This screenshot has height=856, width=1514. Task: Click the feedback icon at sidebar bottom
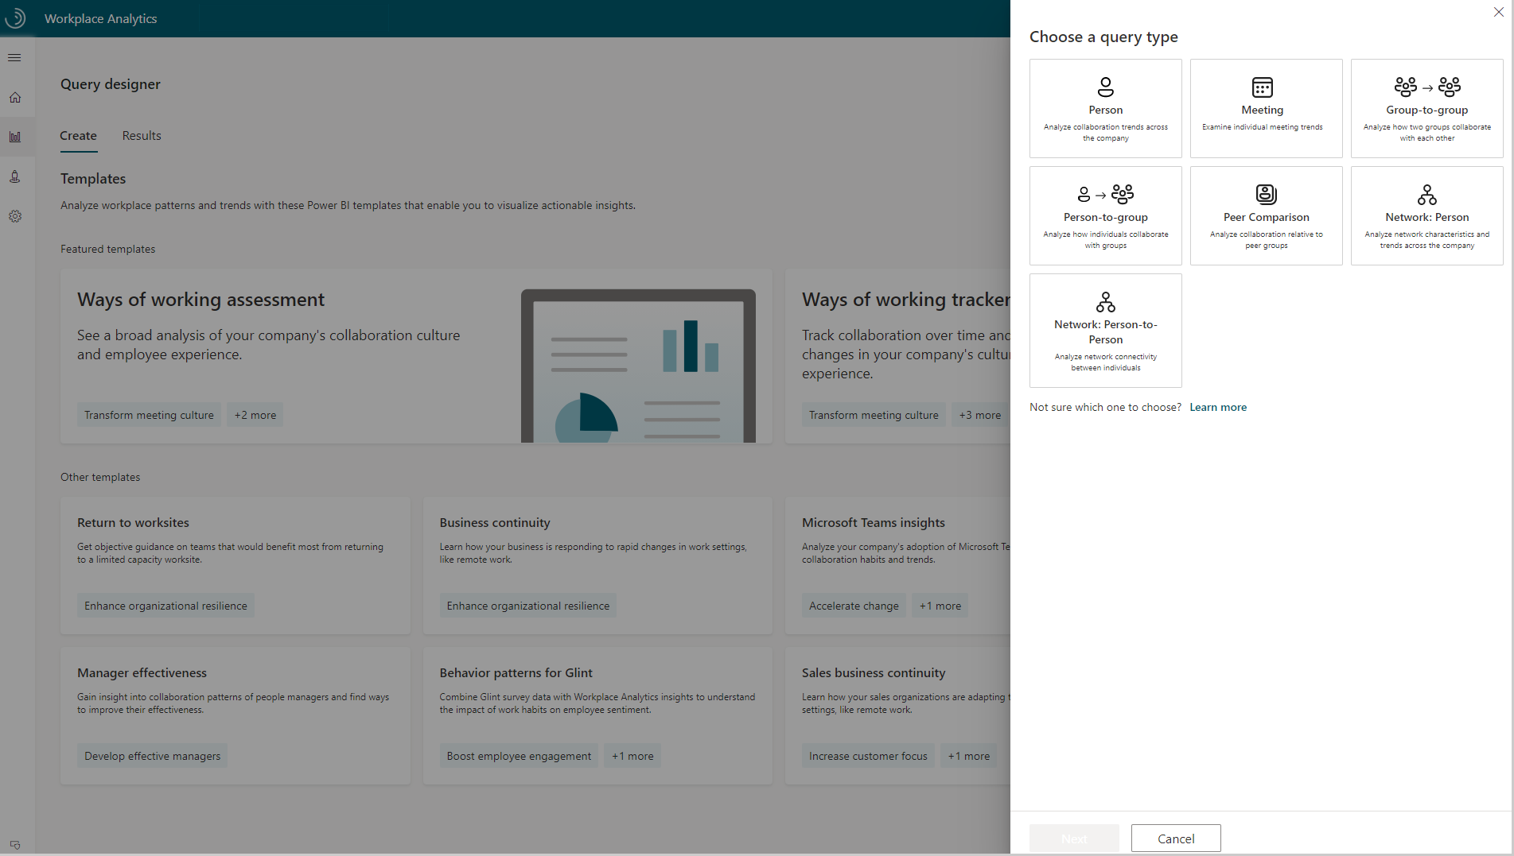pos(14,845)
